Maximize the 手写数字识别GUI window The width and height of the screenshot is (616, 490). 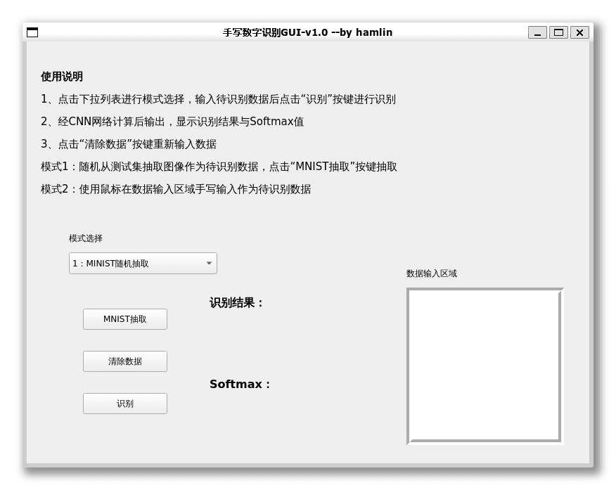pos(558,32)
